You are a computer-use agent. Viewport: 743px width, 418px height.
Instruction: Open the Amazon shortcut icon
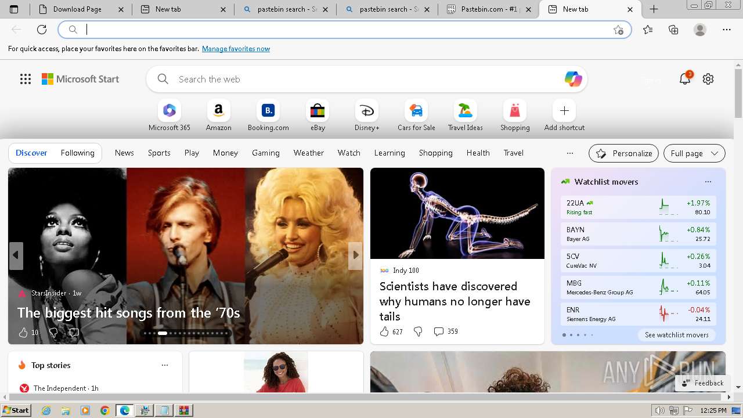(x=219, y=110)
